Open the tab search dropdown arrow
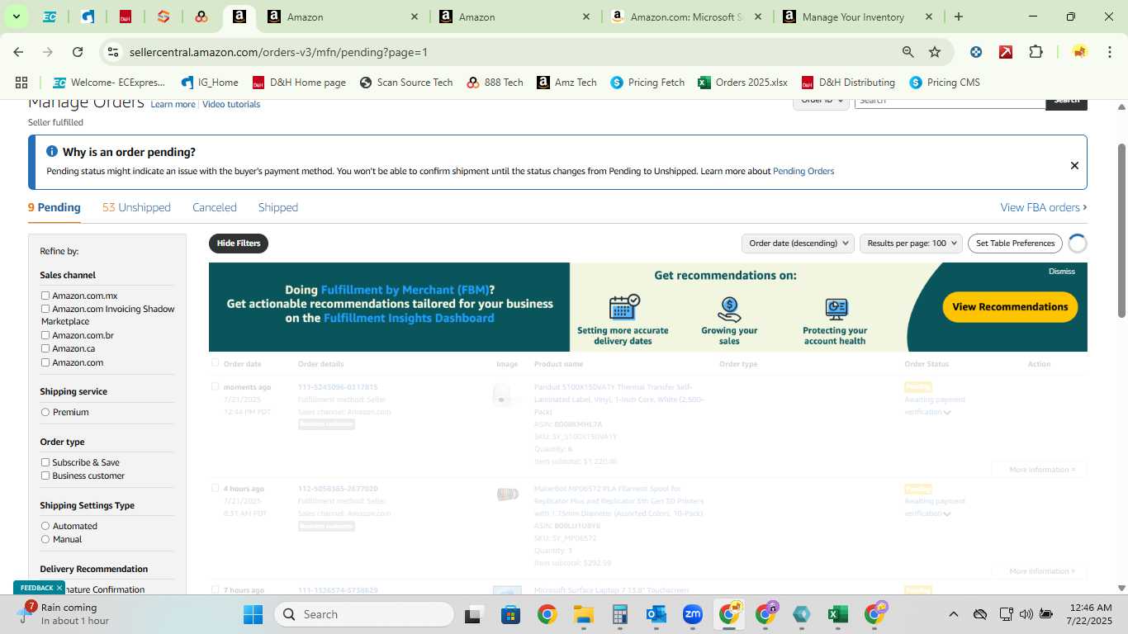 click(16, 17)
